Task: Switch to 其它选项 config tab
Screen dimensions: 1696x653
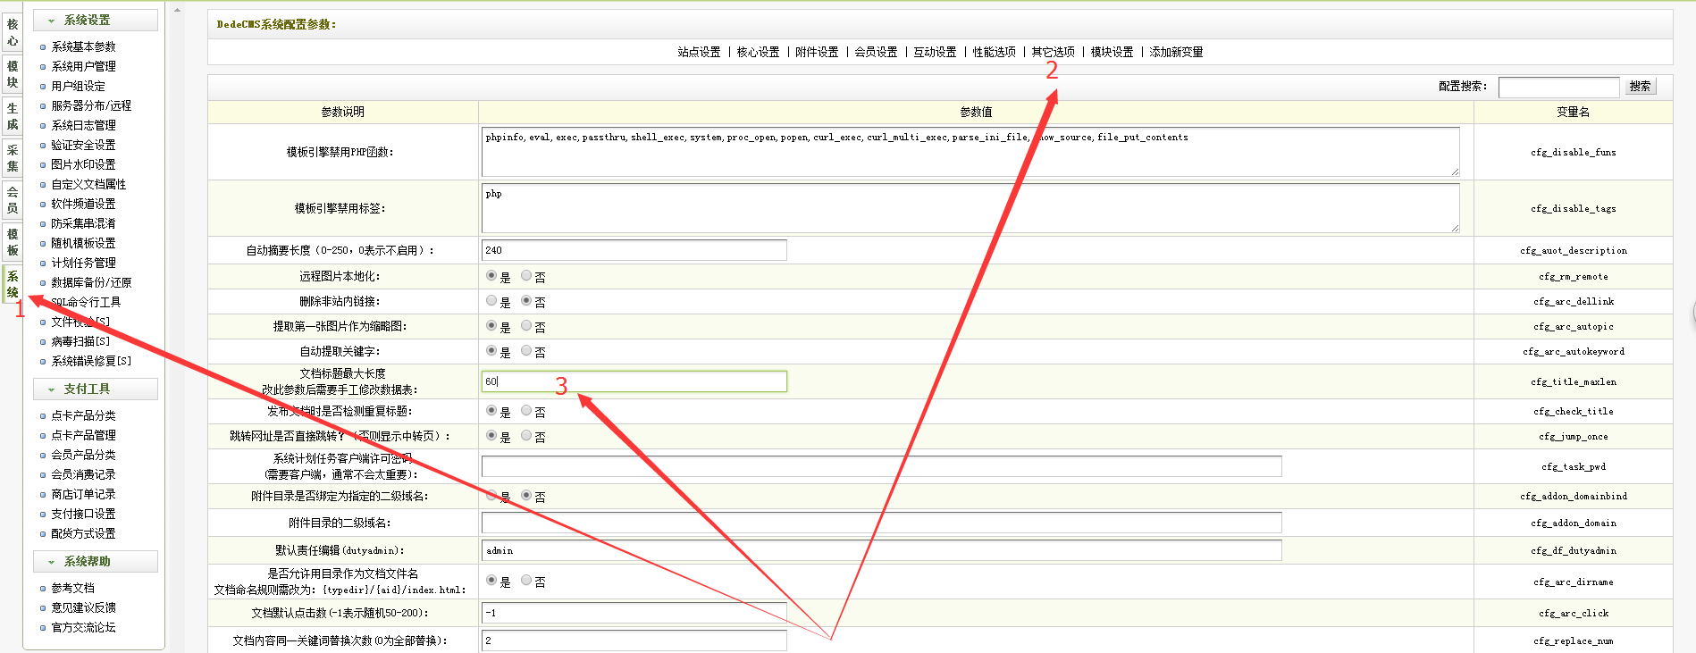Action: coord(1053,52)
